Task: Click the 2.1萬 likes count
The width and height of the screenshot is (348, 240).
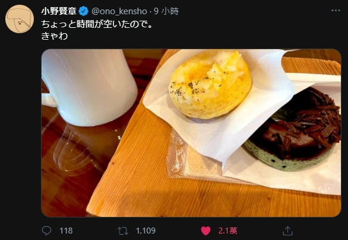Action: [x=227, y=231]
